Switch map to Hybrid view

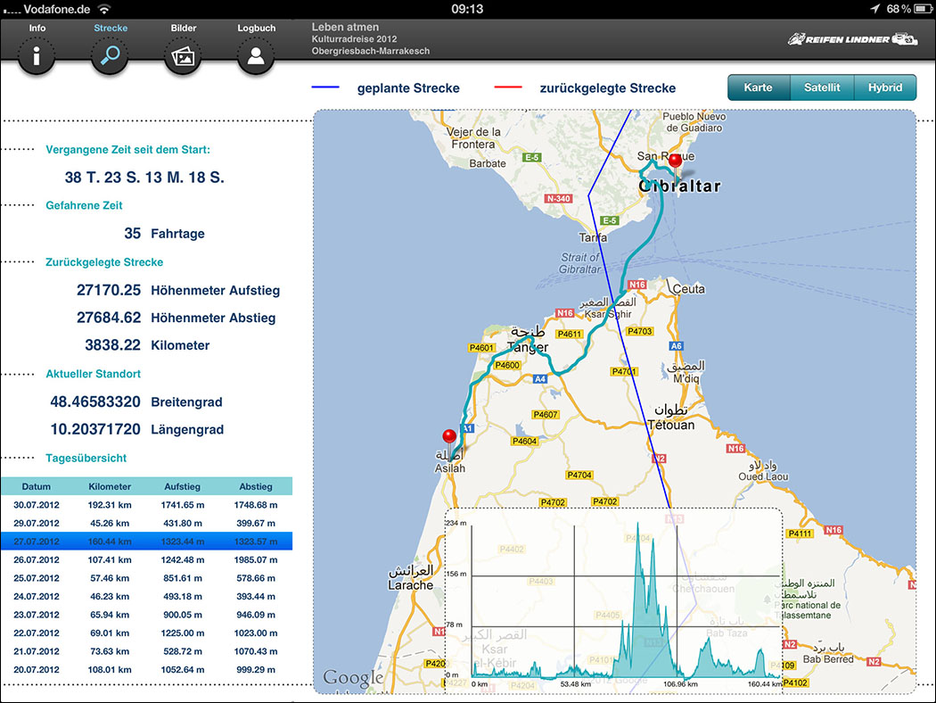point(885,87)
